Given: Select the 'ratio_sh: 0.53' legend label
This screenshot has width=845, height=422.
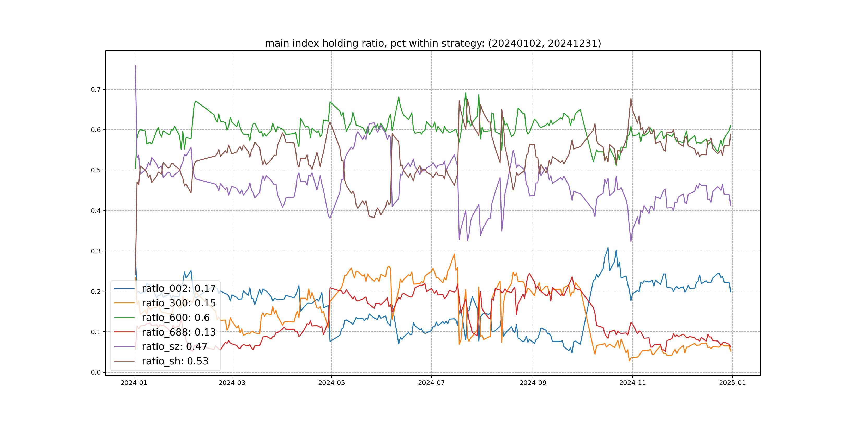Looking at the screenshot, I should pyautogui.click(x=175, y=361).
